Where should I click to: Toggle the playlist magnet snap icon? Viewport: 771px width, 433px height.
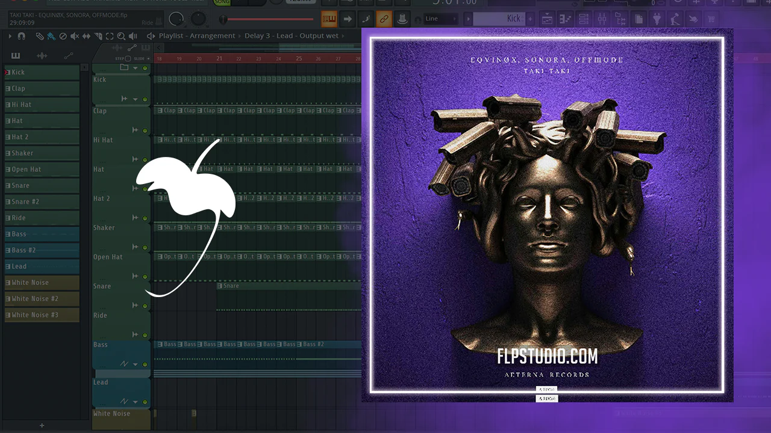22,36
